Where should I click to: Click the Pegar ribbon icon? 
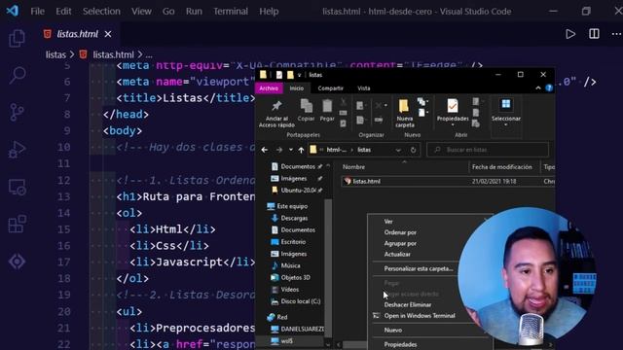click(327, 110)
